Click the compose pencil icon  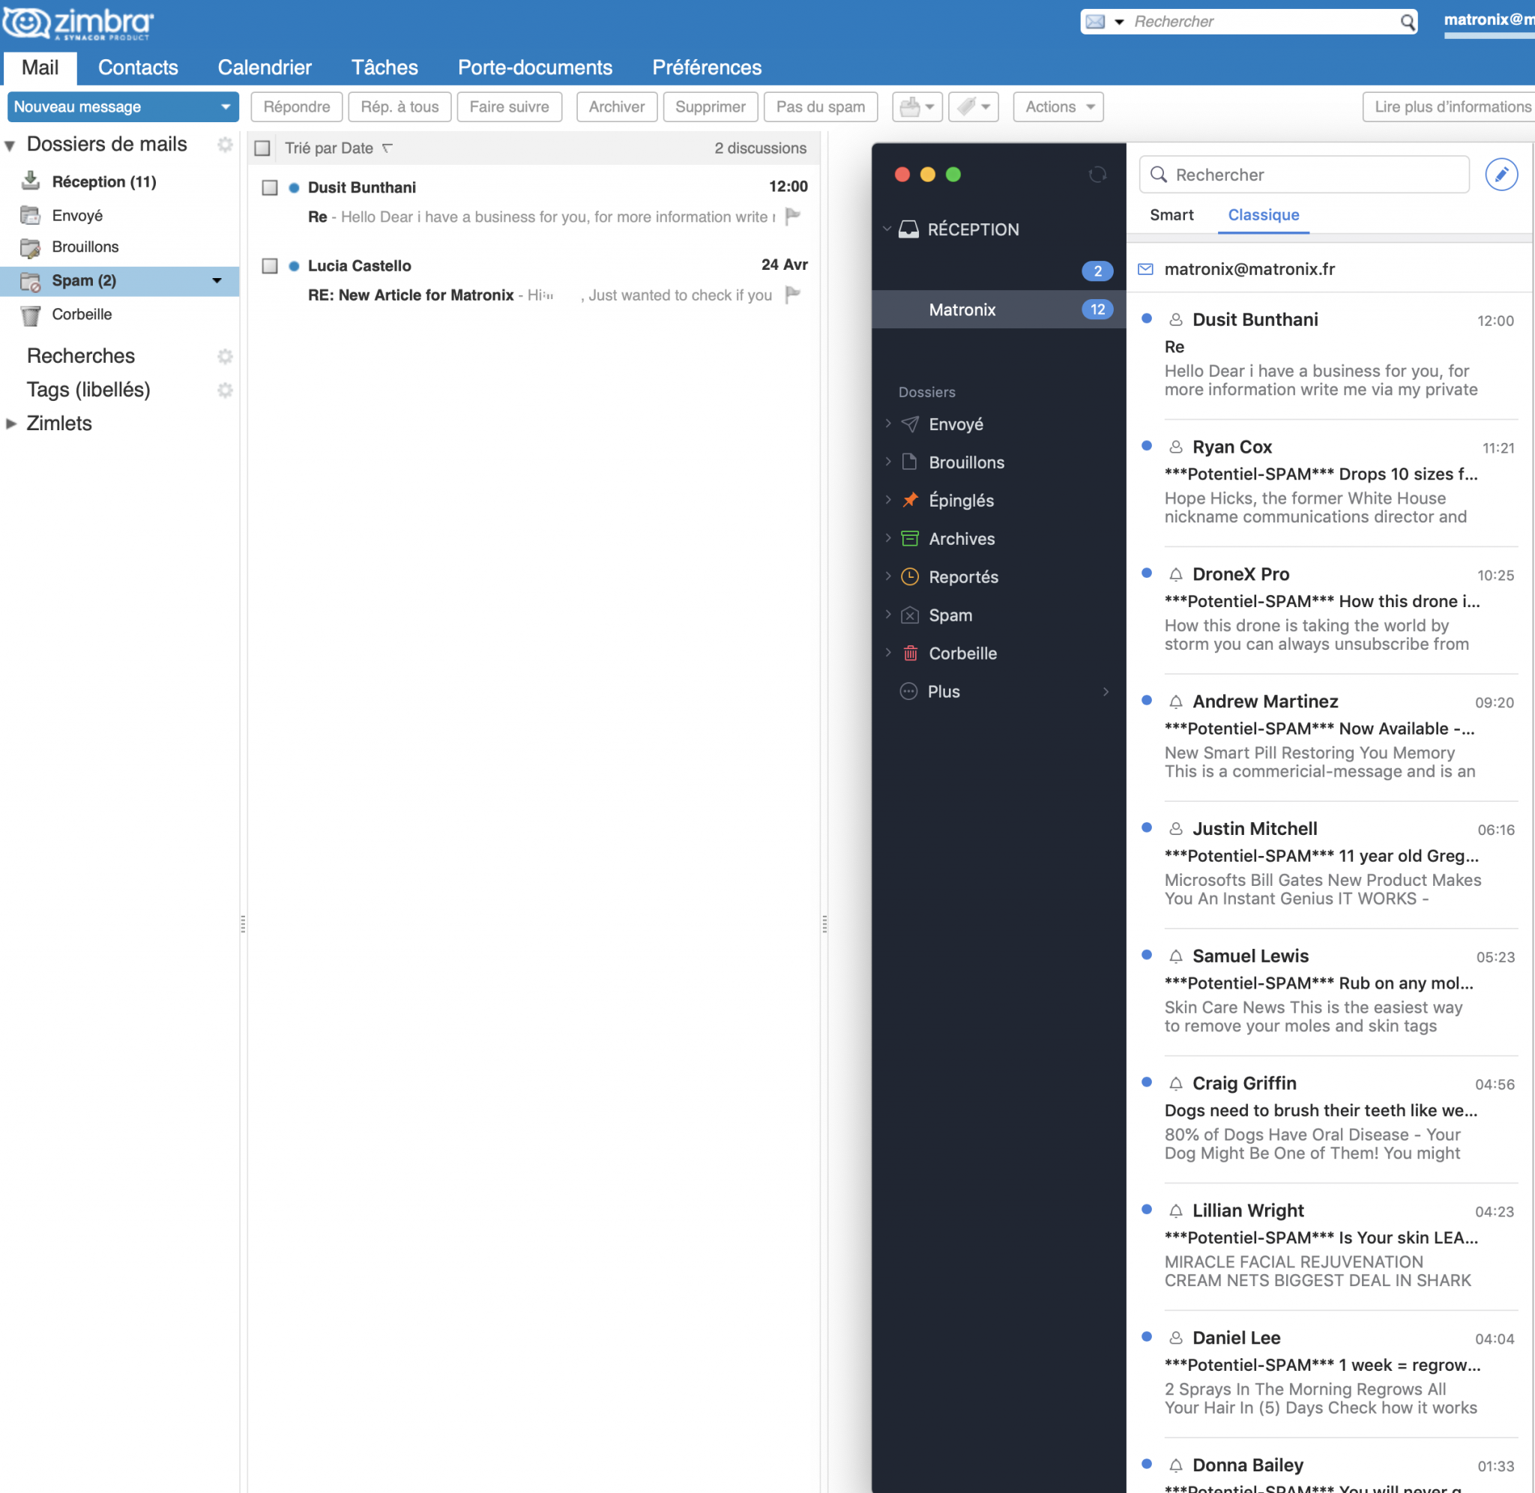click(1501, 175)
